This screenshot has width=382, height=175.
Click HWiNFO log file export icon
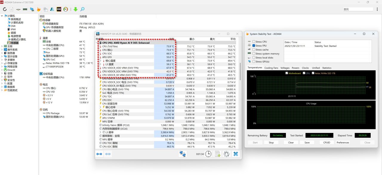(218, 154)
